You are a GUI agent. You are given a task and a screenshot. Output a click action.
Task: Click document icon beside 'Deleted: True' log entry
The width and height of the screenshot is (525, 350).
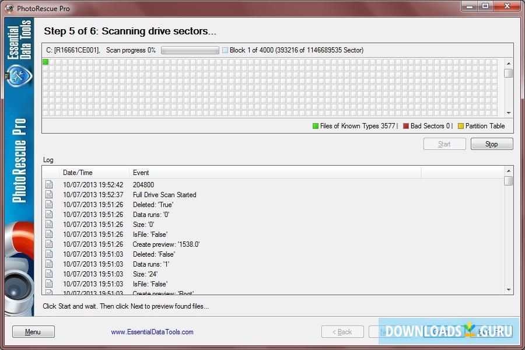click(50, 204)
